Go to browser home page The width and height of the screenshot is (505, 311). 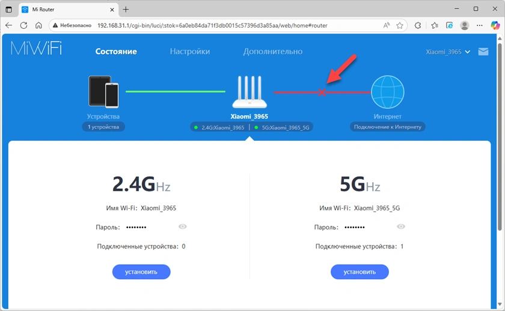tap(38, 26)
